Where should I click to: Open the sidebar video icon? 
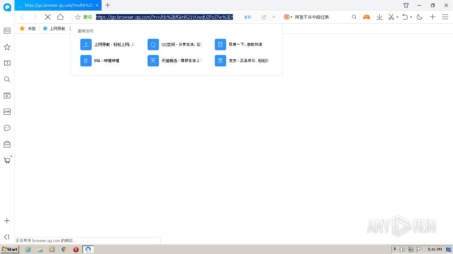pyautogui.click(x=7, y=96)
